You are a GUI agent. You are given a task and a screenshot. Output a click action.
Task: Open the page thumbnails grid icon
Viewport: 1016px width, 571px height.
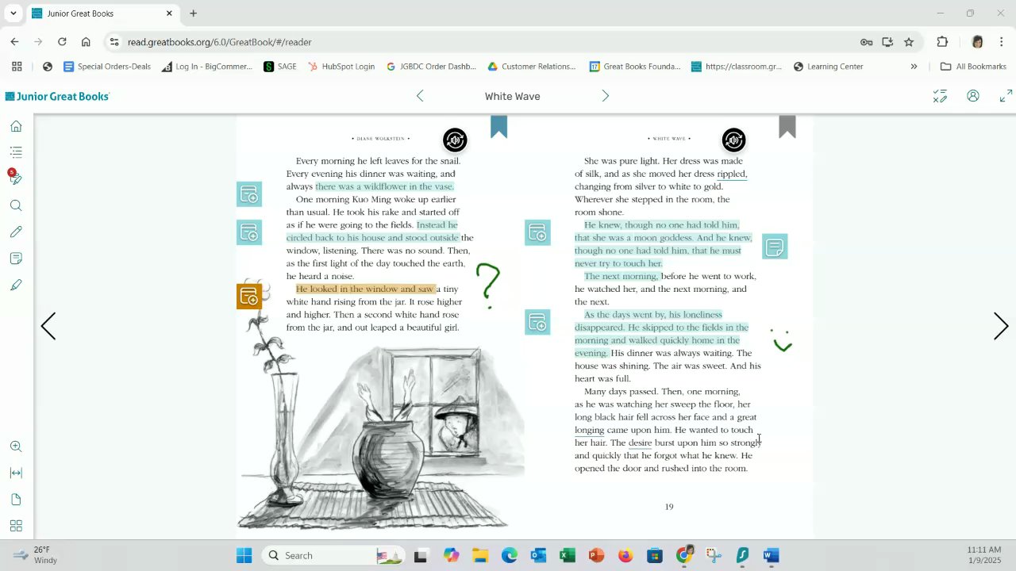(x=16, y=526)
